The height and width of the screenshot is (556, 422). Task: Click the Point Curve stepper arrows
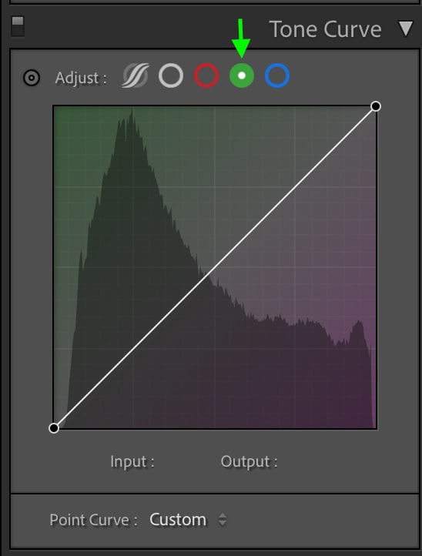(x=223, y=520)
